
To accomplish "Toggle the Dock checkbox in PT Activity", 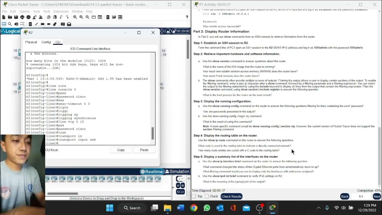I will click(x=207, y=196).
